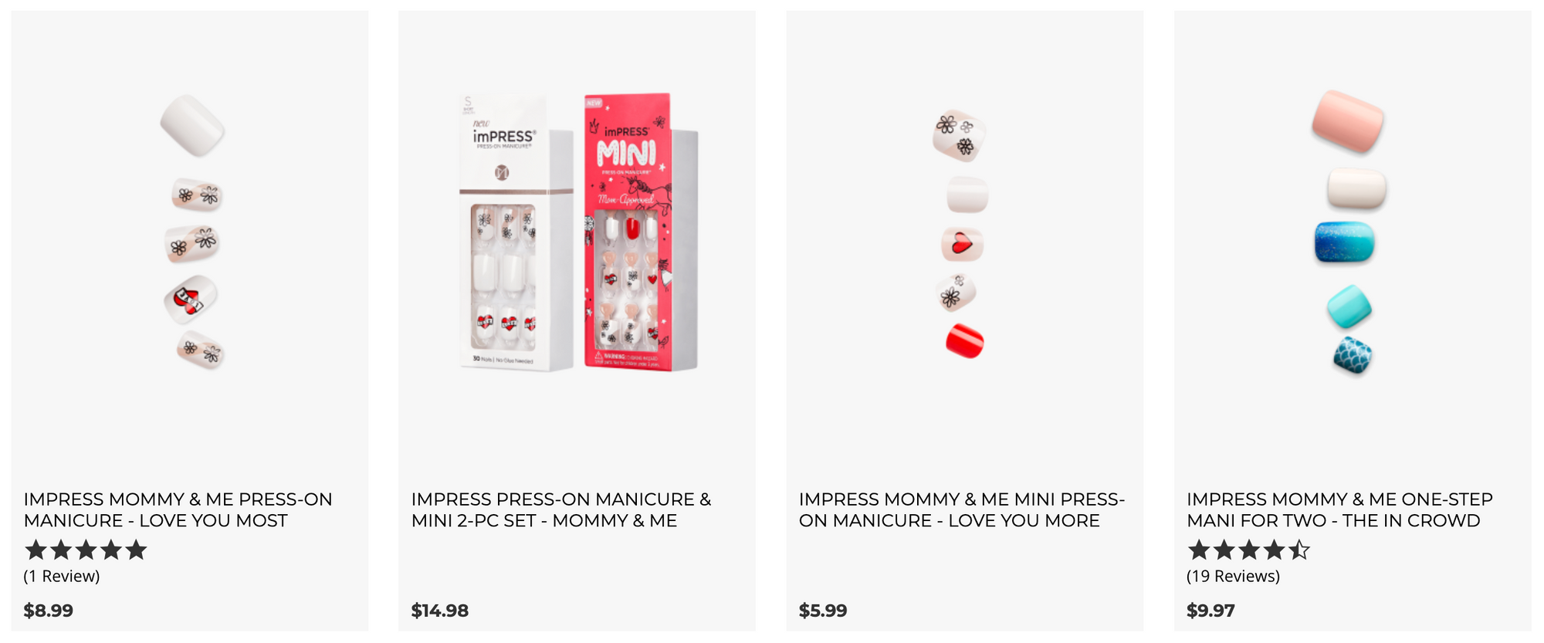This screenshot has width=1544, height=643.
Task: Open Love You More mini manicure title
Action: (962, 510)
